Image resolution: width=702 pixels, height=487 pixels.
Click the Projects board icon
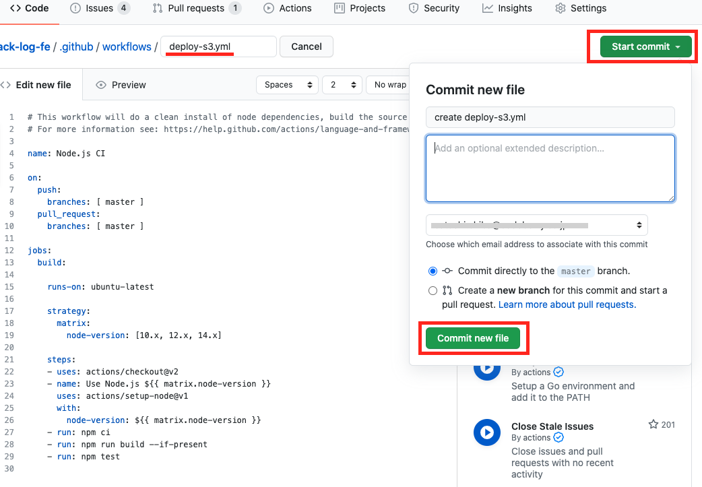(340, 8)
